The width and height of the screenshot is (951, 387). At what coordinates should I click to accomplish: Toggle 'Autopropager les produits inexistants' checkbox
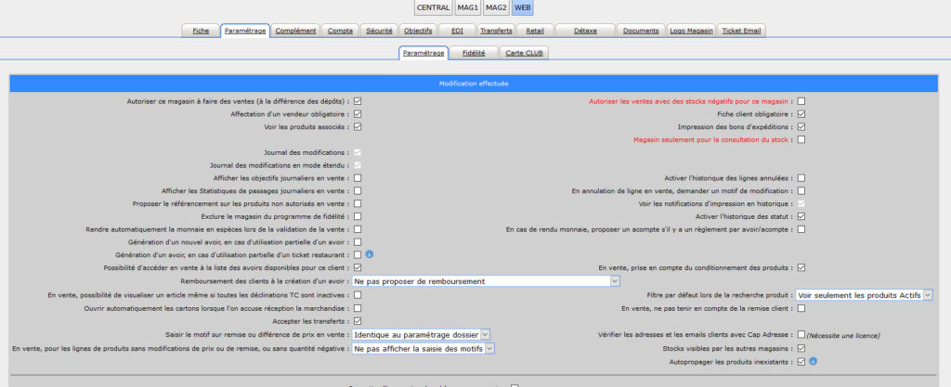801,361
